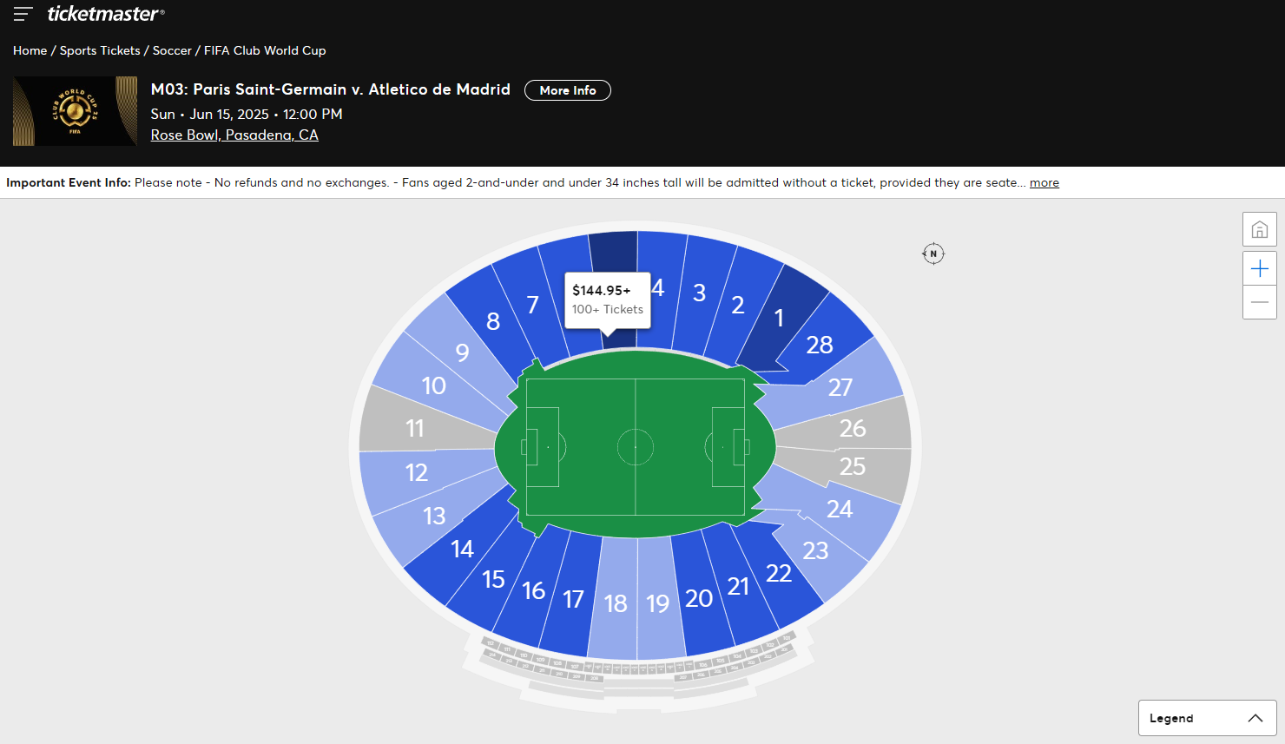
Task: Click the Club World Cup event thumbnail
Action: click(75, 111)
